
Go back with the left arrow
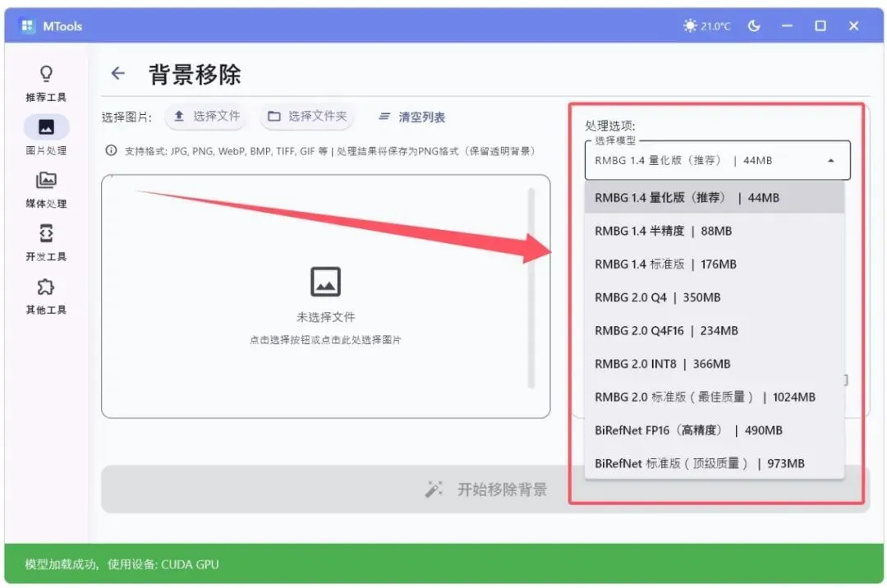pyautogui.click(x=117, y=74)
